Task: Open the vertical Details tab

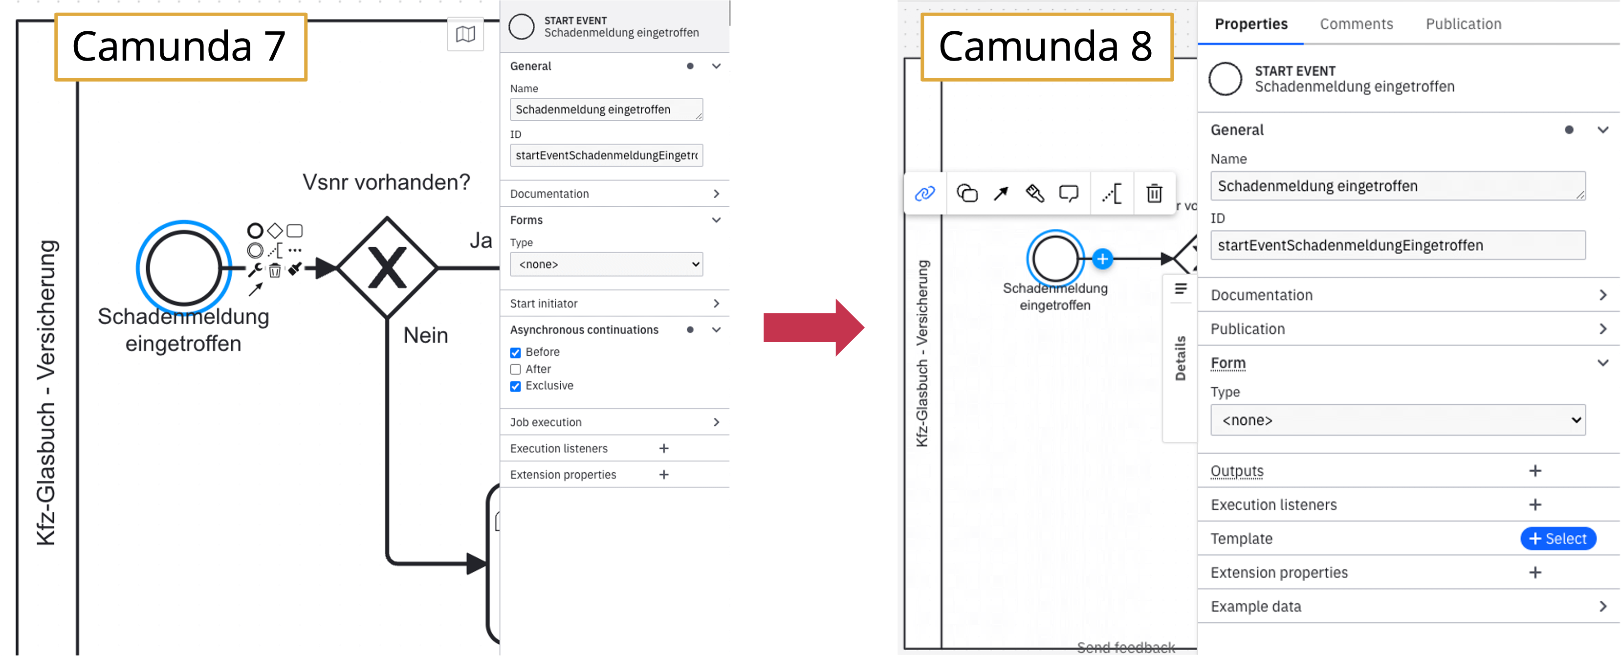Action: (1180, 358)
